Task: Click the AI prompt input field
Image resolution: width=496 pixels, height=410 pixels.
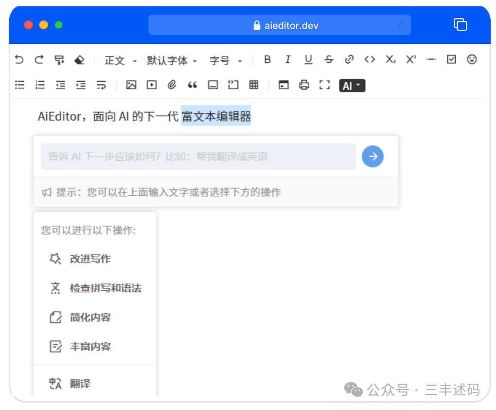Action: (198, 156)
